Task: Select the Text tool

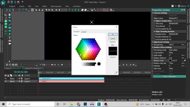Action: (x=10, y=38)
